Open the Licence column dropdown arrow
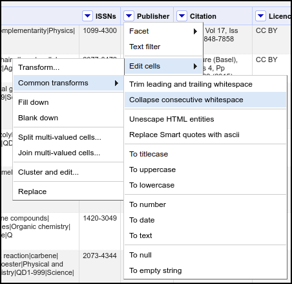Screen dimensions: 292x284 coord(260,16)
